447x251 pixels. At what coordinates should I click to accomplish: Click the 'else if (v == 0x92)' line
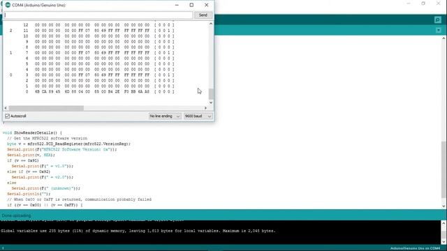pos(29,172)
